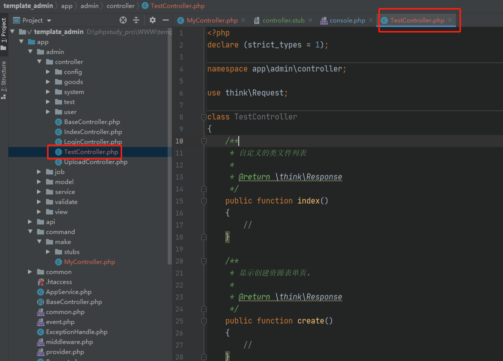Select the Scroll to Source crosshair icon
Image resolution: width=503 pixels, height=361 pixels.
click(x=124, y=20)
